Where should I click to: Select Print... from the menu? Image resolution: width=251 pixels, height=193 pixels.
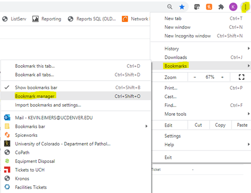(201, 88)
